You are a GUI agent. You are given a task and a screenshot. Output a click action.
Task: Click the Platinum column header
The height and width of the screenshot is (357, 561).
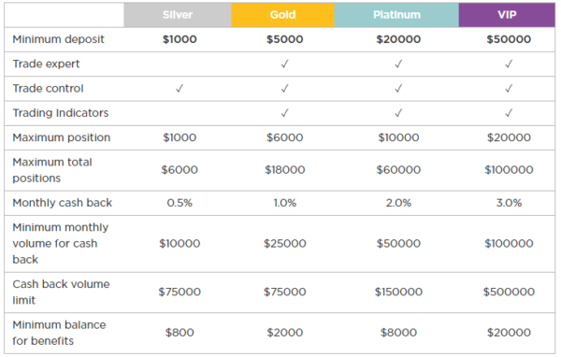click(x=396, y=15)
